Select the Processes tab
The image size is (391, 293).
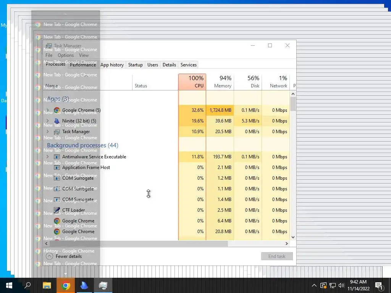tap(55, 64)
